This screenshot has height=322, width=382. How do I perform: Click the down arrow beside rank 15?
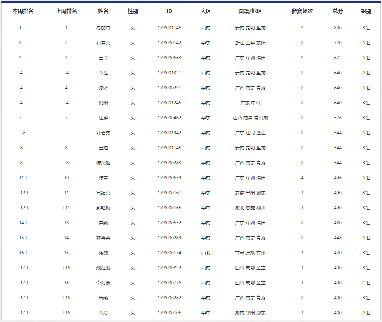point(26,238)
